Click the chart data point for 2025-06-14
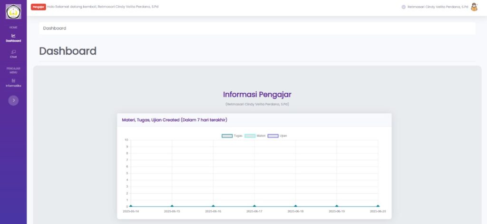The height and width of the screenshot is (224, 487). 131,206
